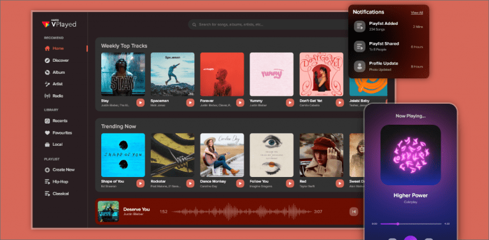This screenshot has width=489, height=240.
Task: Click the Higher Power progress slider
Action: coord(411,224)
